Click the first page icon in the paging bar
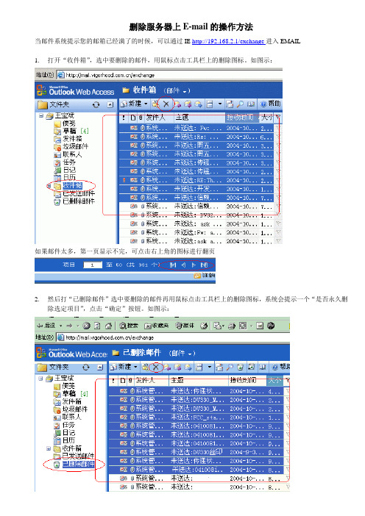This screenshot has height=516, width=365. [173, 265]
